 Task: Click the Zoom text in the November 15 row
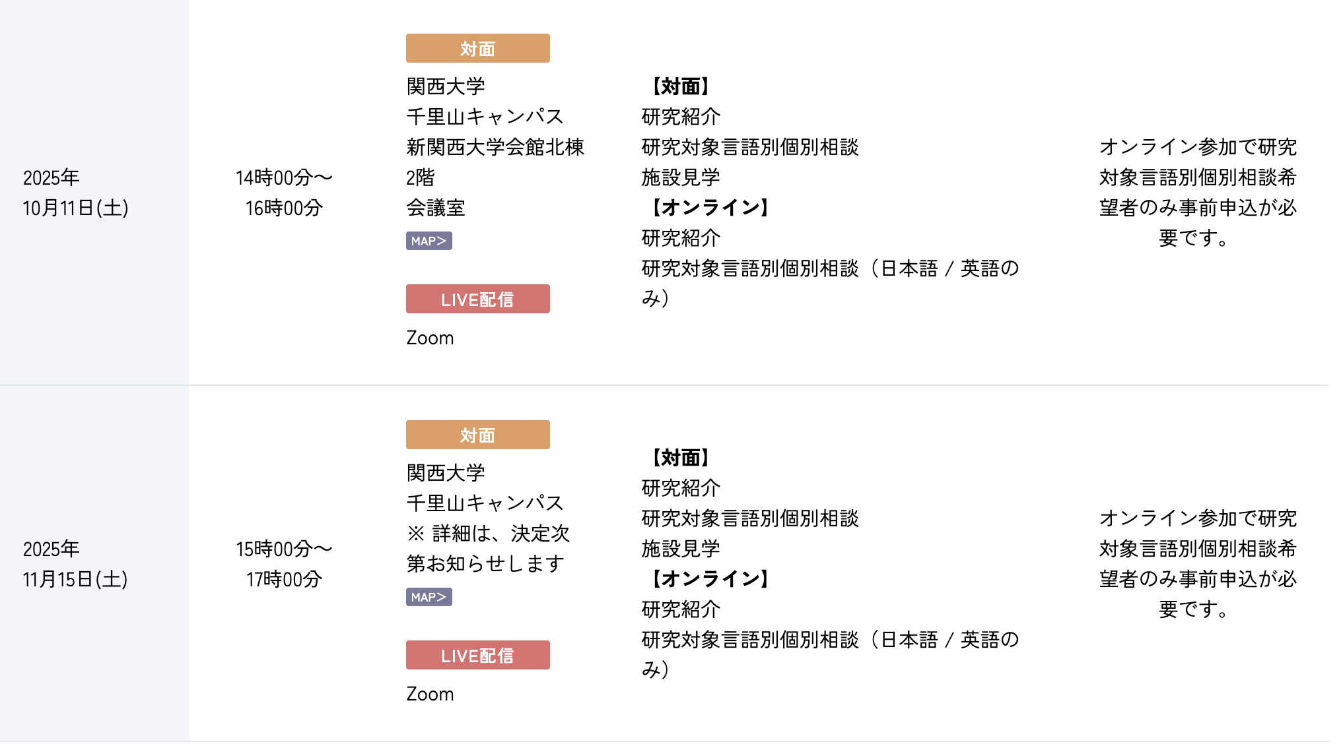coord(430,694)
